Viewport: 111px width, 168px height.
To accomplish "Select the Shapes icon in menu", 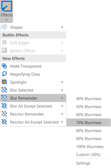I will [x=4, y=27].
